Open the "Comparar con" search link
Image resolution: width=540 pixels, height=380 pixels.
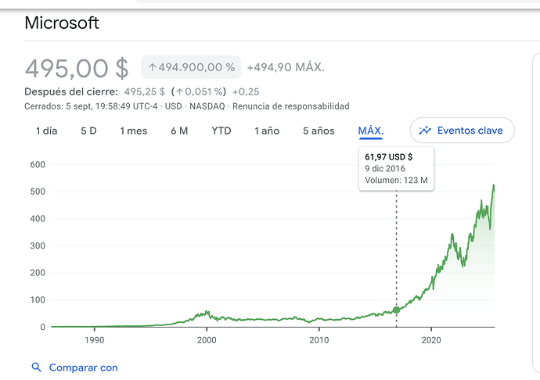coord(83,367)
